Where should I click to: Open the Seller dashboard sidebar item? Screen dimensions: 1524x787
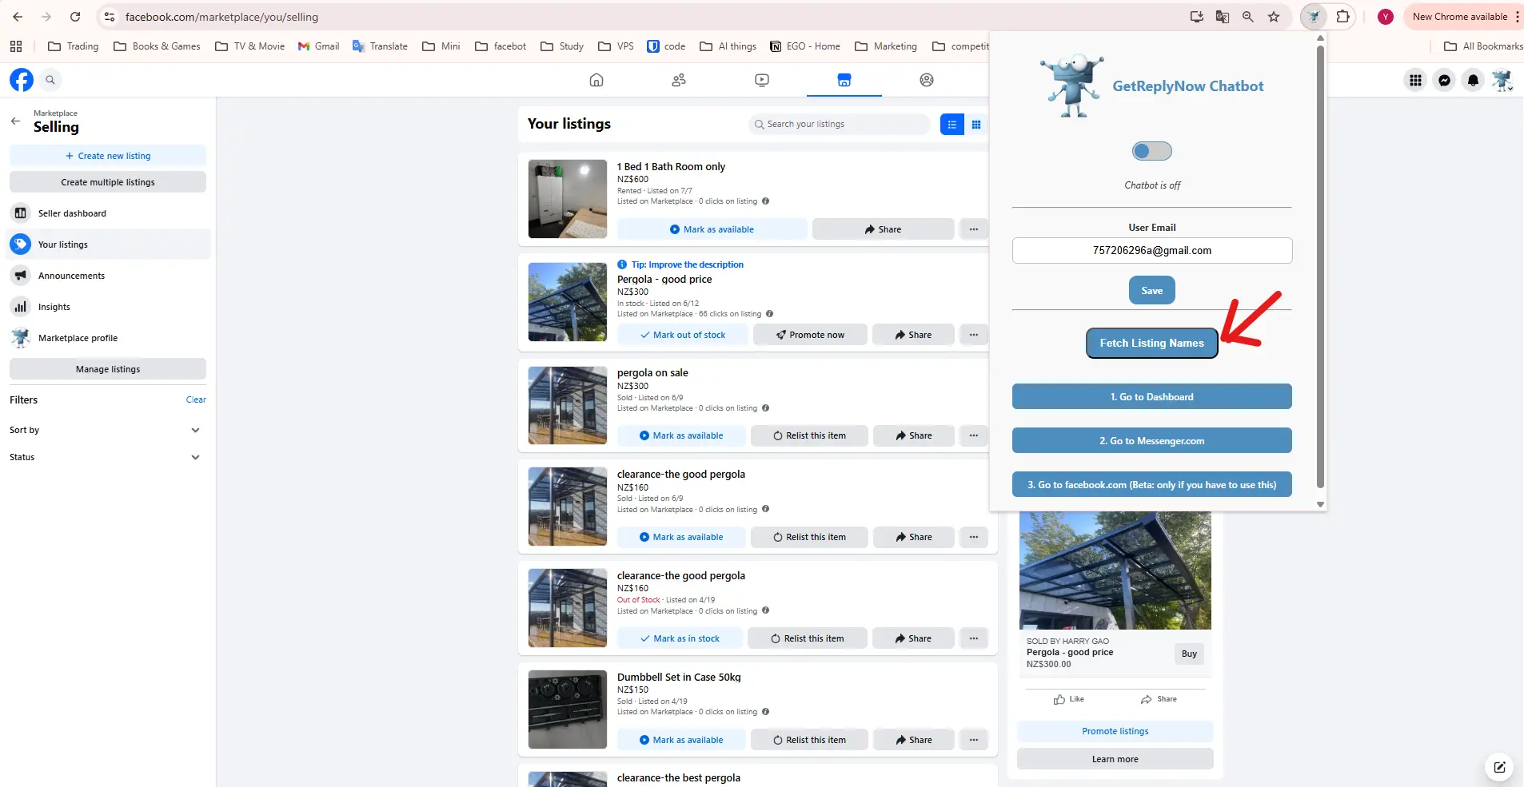(x=72, y=213)
